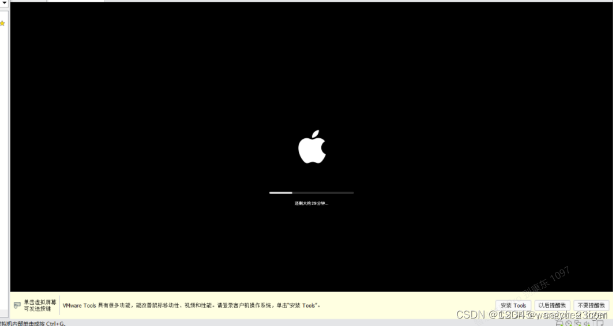
Task: Click the macOS installation progress bar
Action: point(311,192)
